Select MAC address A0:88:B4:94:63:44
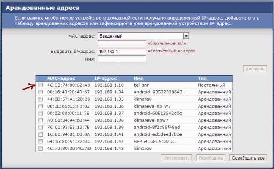 pyautogui.click(x=68, y=120)
